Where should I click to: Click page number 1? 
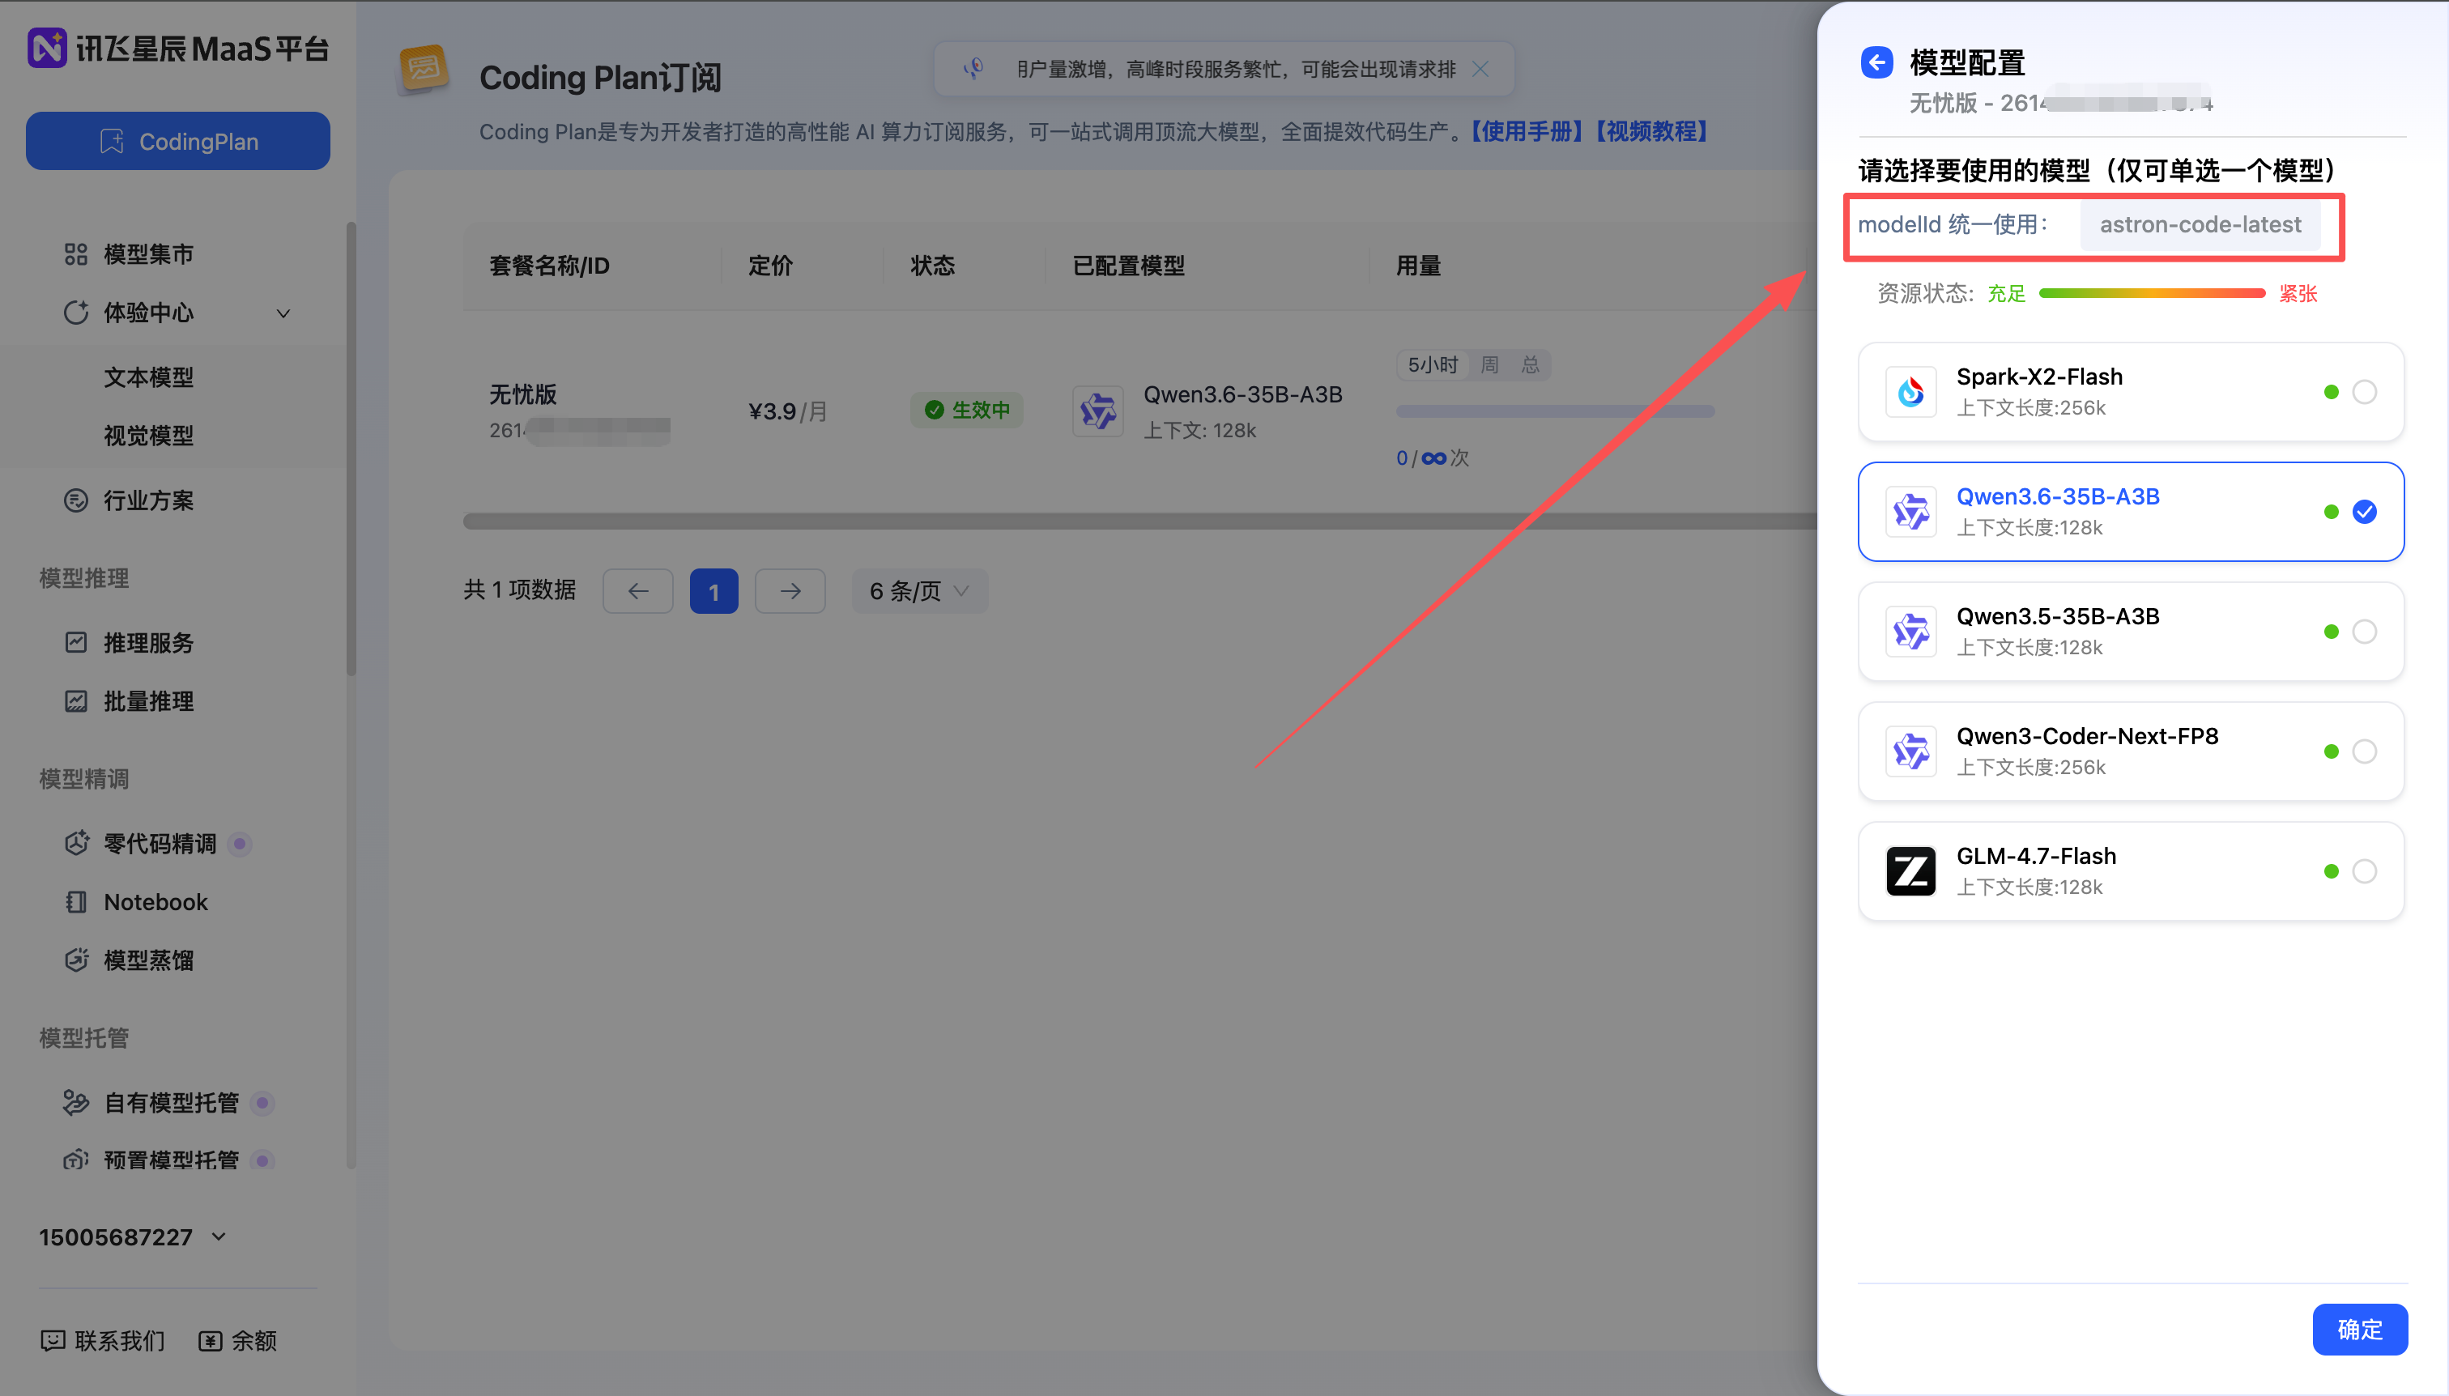pyautogui.click(x=713, y=590)
